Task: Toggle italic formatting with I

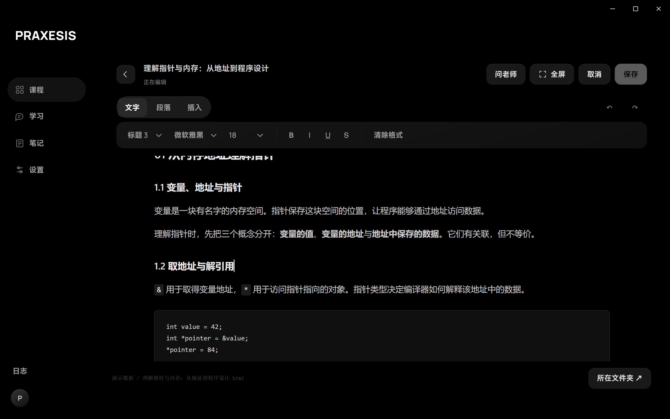Action: pyautogui.click(x=309, y=135)
